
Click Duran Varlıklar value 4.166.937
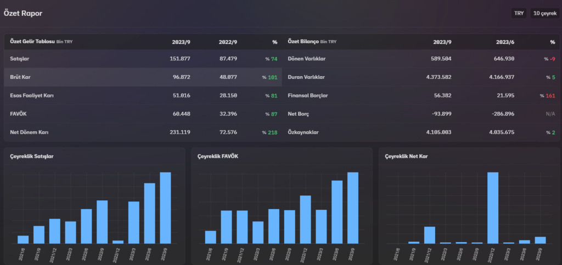[501, 77]
